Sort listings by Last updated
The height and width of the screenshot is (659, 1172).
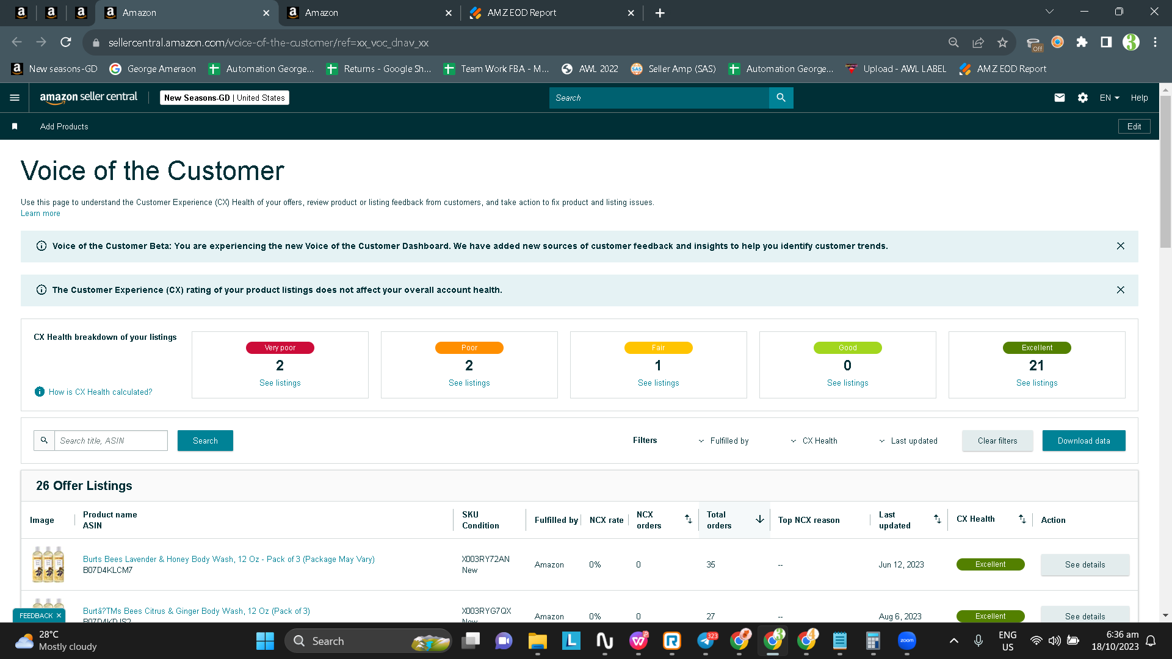coord(938,519)
